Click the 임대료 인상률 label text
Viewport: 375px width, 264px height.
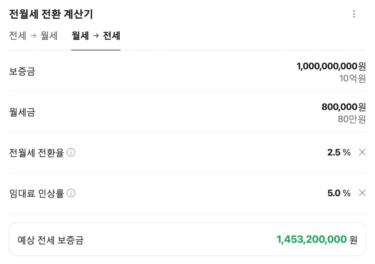point(37,194)
